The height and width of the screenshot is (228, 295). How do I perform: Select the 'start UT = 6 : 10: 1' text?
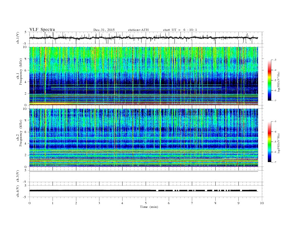tap(180, 30)
